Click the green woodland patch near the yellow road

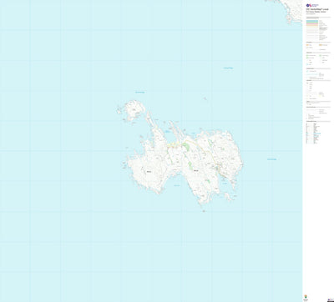click(x=186, y=147)
